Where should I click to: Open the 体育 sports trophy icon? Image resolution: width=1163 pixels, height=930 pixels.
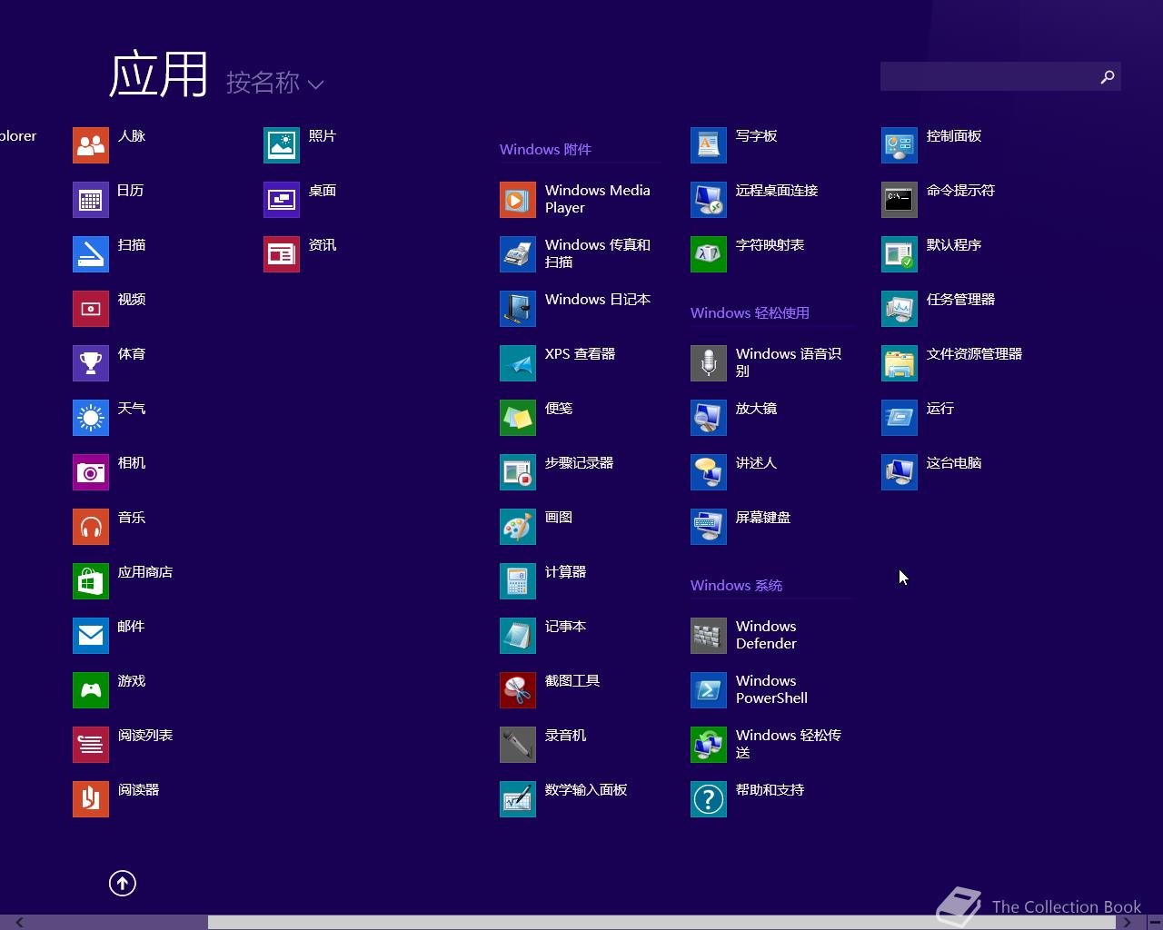(91, 363)
